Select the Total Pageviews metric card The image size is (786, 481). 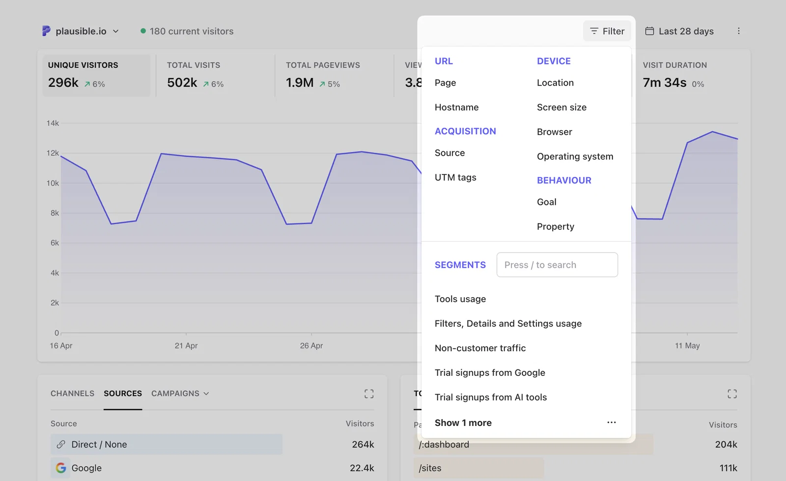pos(334,75)
